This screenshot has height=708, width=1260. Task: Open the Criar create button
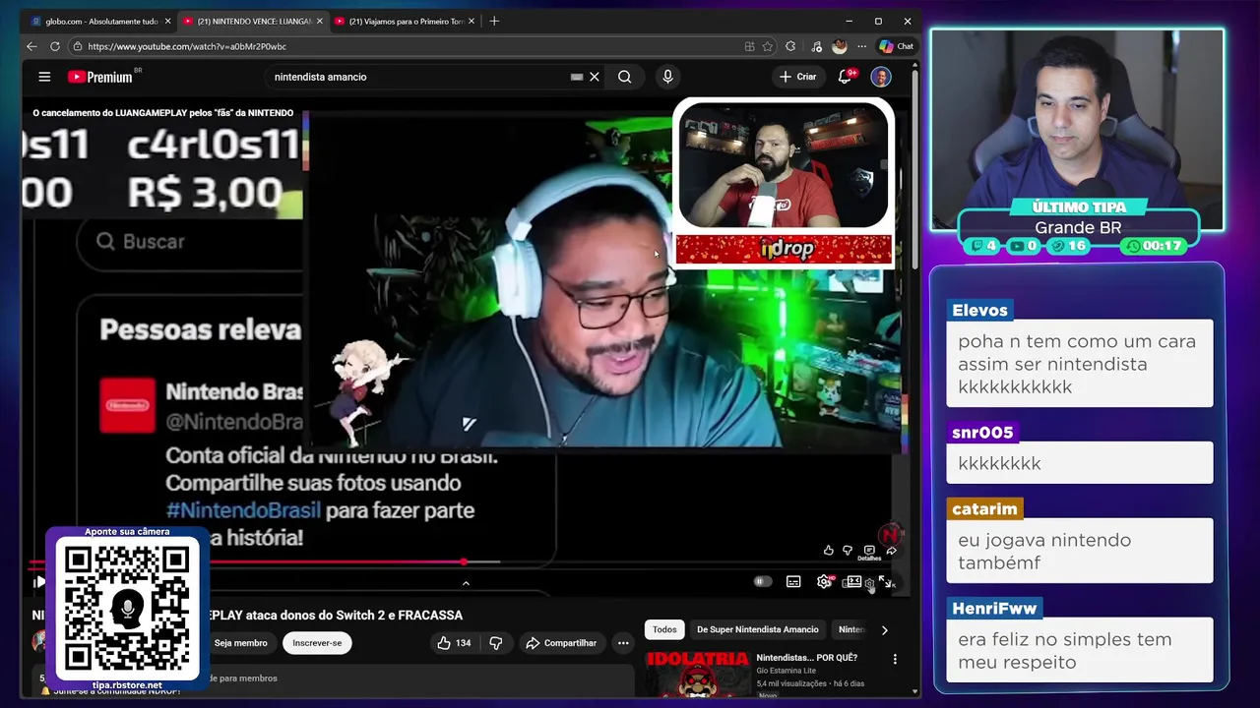(797, 77)
